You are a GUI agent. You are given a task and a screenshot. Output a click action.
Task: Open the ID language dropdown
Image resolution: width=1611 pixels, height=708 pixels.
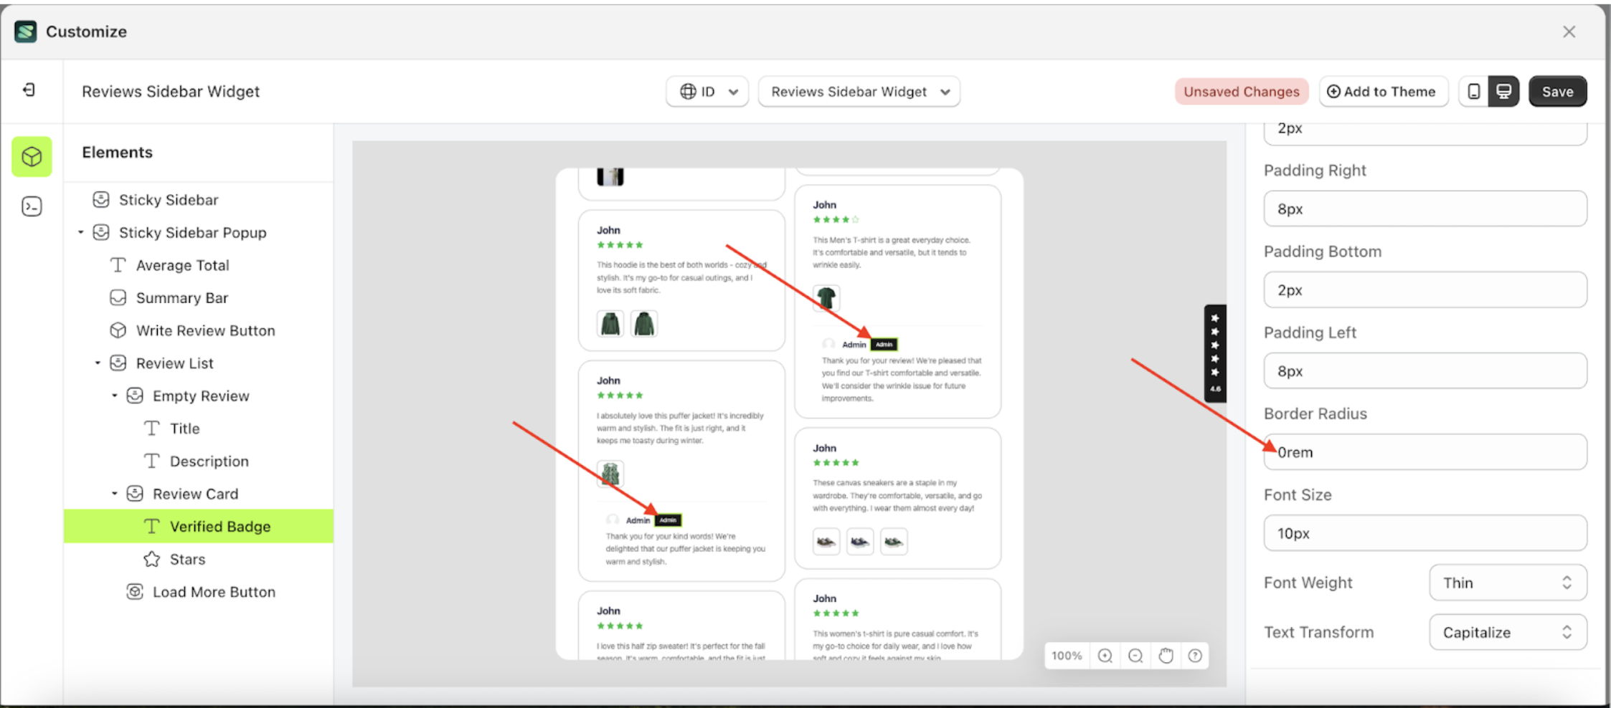(707, 92)
